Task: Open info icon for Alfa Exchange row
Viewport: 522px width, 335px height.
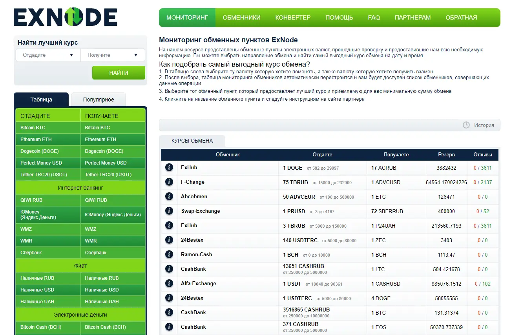Action: [x=169, y=284]
